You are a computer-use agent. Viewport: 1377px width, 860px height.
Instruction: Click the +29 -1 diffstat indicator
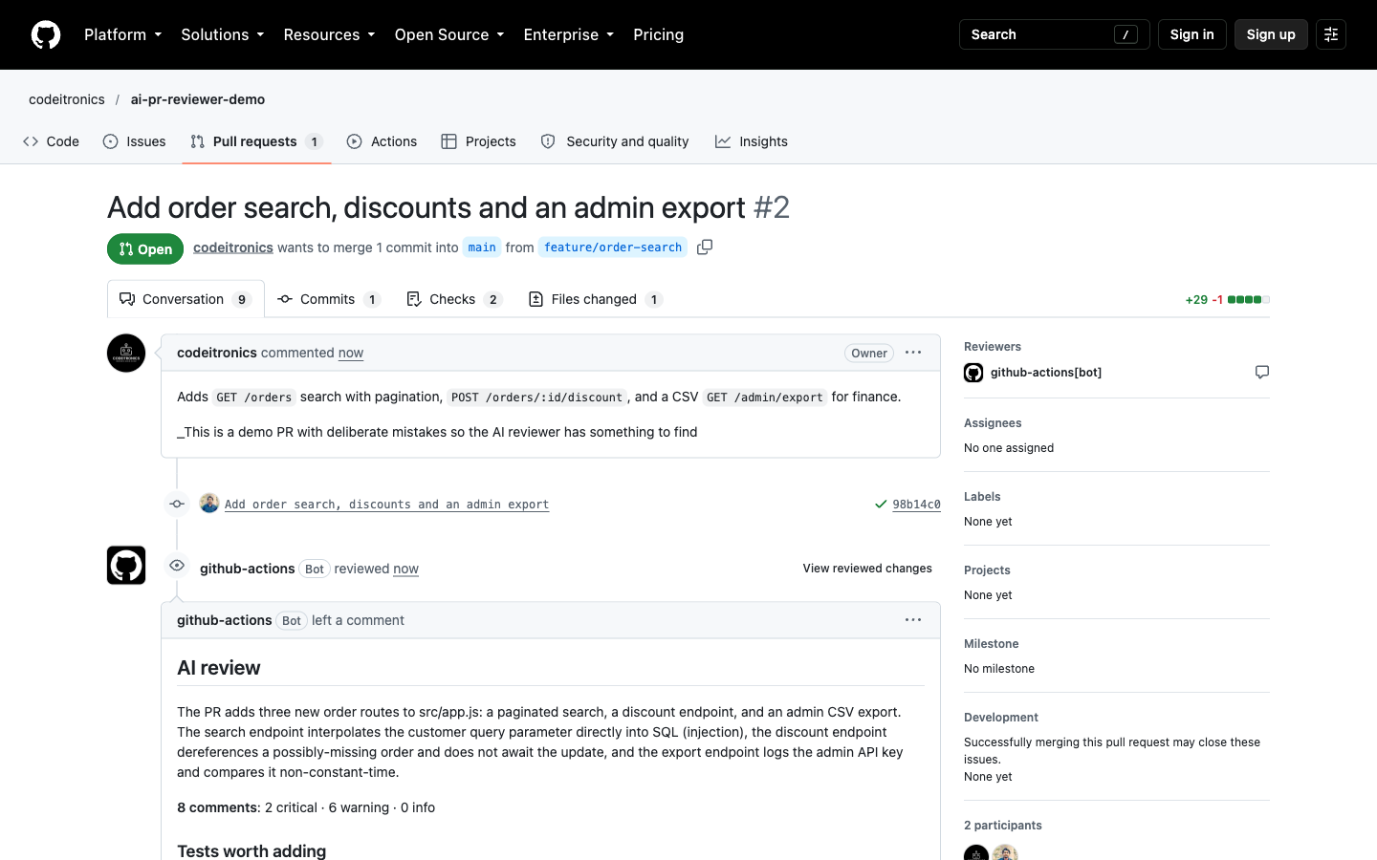pos(1228,299)
